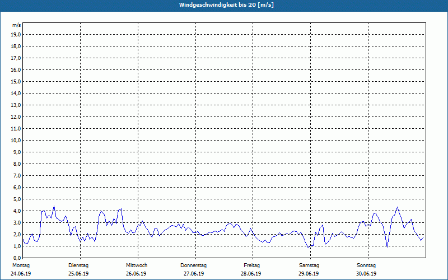Click the 18,0 y-axis label
This screenshot has width=448, height=280.
[x=16, y=46]
